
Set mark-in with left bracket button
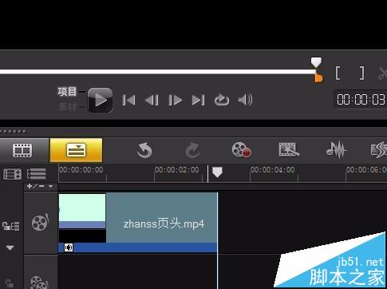click(x=338, y=73)
